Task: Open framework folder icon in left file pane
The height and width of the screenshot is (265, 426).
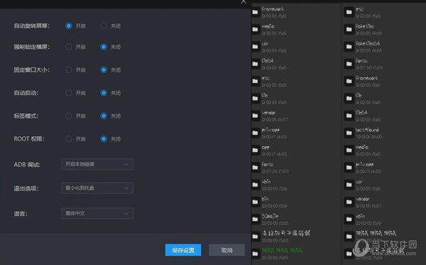Action: click(255, 12)
